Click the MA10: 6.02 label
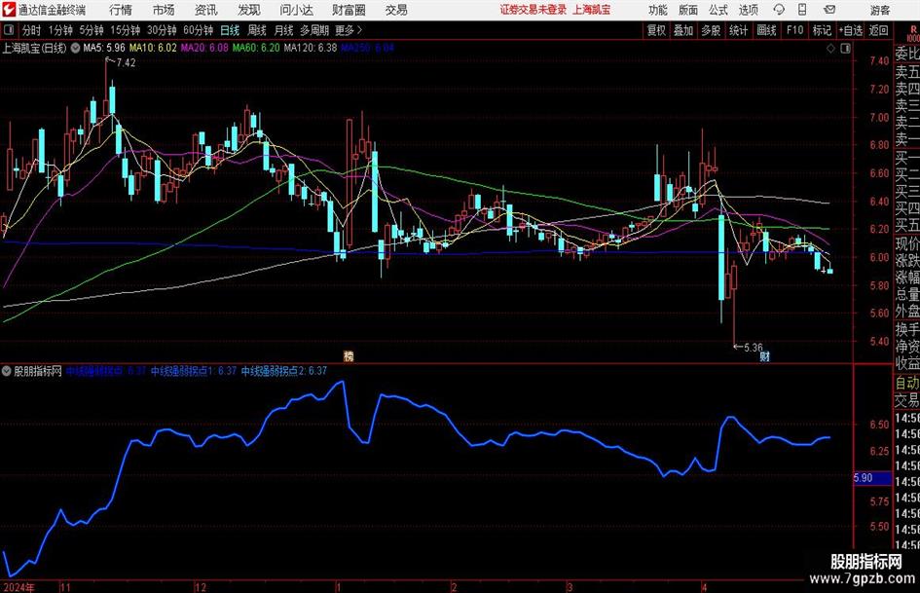 coord(153,48)
